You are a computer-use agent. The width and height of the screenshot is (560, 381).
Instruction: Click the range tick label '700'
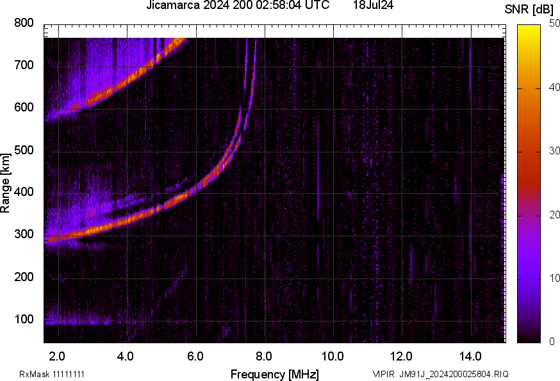point(24,65)
